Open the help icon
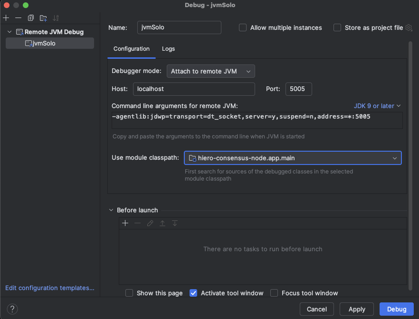Viewport: 419px width, 319px height. (x=12, y=309)
